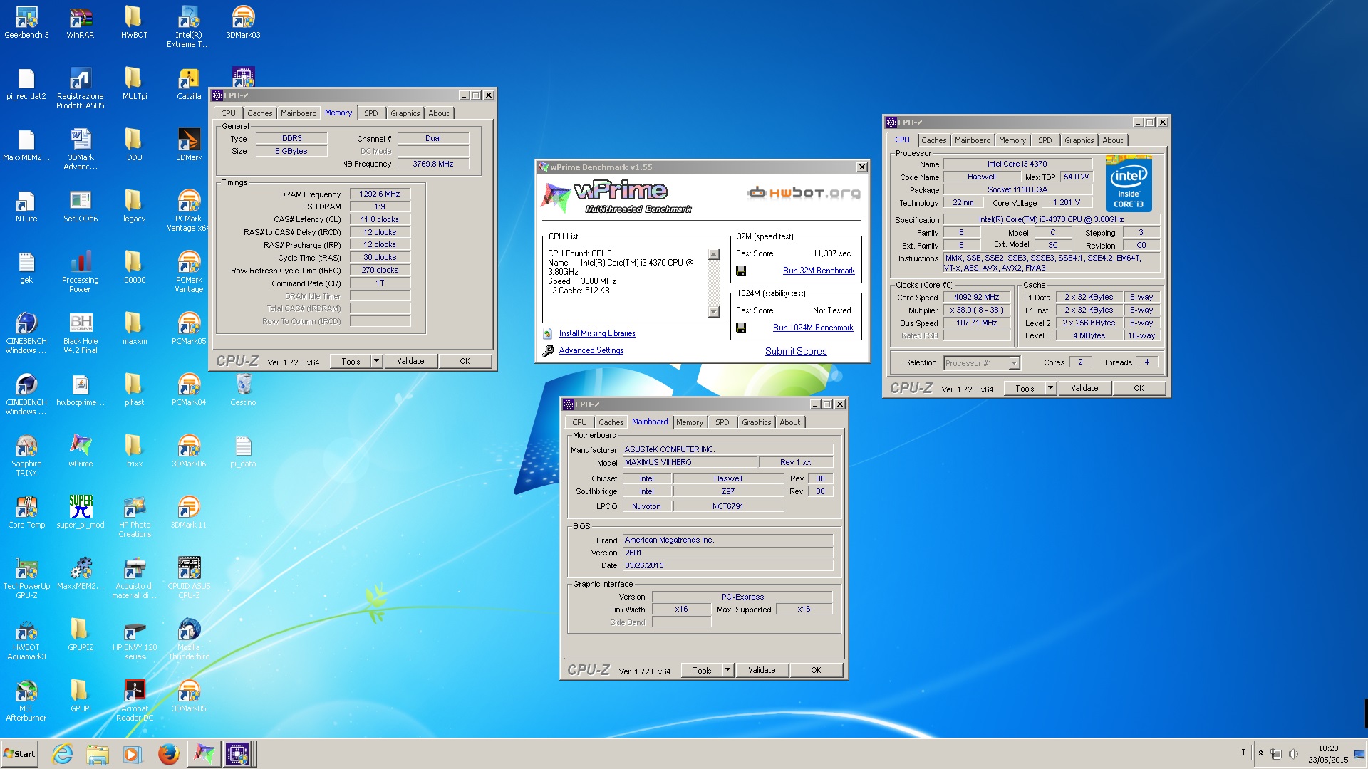The image size is (1368, 769).
Task: Select About tab in processor CPU-Z window
Action: click(x=1112, y=140)
